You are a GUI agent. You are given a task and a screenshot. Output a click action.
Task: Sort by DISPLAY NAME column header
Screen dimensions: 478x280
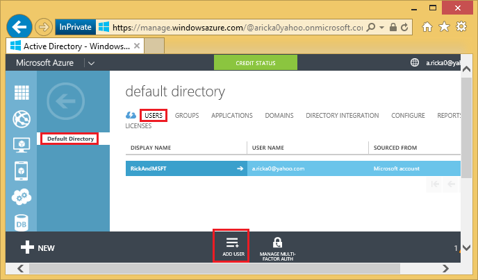click(151, 148)
